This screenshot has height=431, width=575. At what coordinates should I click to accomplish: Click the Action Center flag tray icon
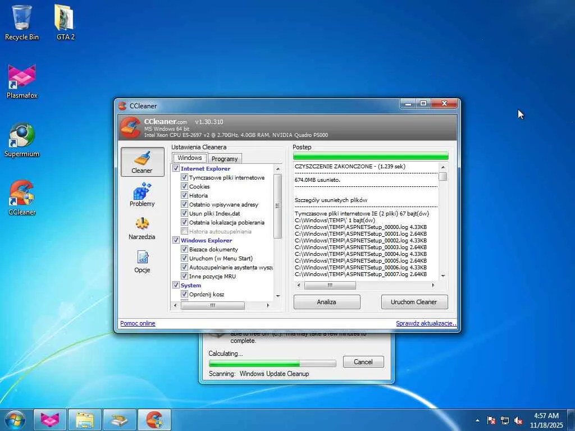491,420
